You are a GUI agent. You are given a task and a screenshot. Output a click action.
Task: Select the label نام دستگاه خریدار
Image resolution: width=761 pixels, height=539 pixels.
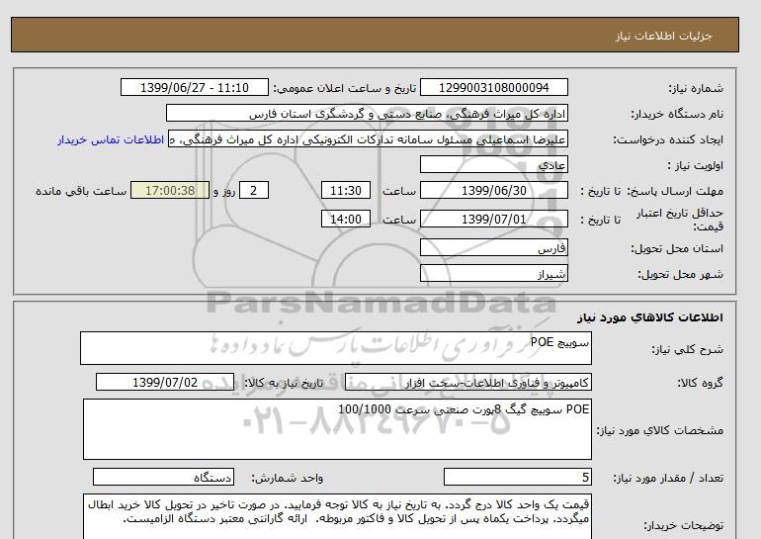(x=677, y=114)
